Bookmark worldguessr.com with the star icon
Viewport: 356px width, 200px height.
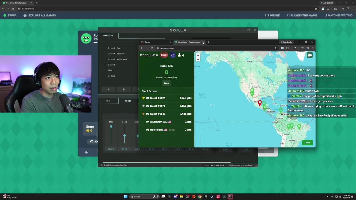tap(275, 48)
